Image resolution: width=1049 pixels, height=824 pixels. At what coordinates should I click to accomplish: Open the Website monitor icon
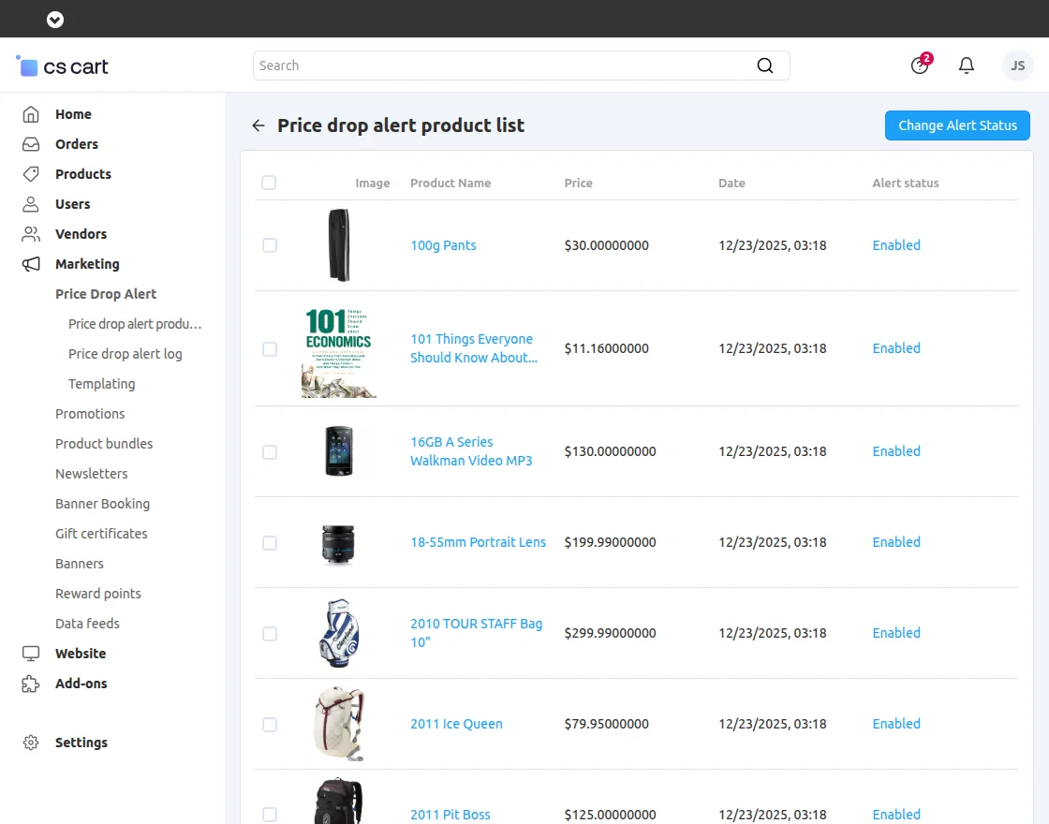31,653
